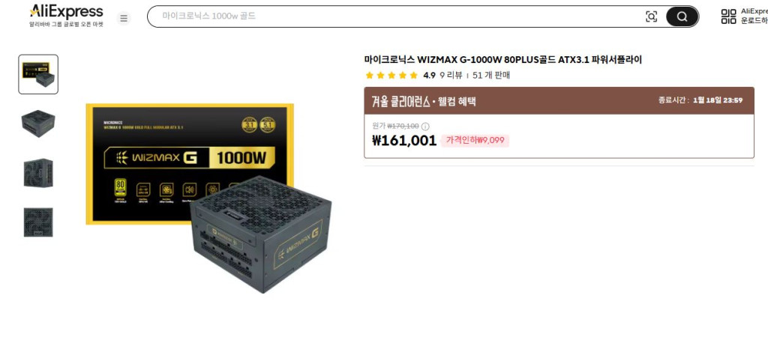The image size is (768, 340).
Task: Click the camera image-search icon
Action: point(651,16)
